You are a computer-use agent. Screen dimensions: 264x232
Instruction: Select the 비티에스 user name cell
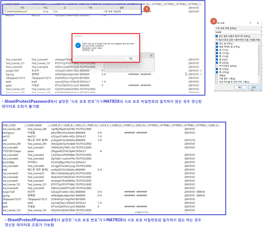pos(32,162)
